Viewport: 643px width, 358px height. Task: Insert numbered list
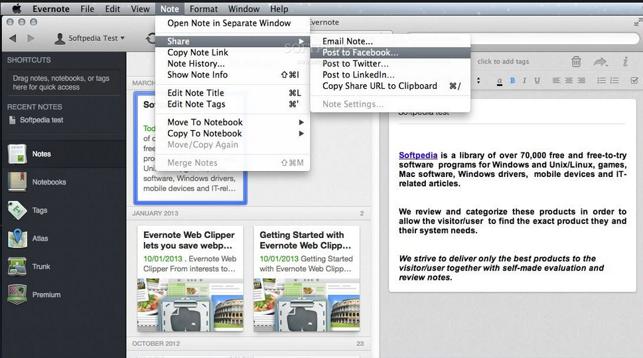[614, 81]
